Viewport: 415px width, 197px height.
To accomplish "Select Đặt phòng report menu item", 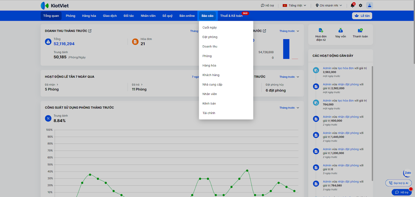I will [x=226, y=37].
